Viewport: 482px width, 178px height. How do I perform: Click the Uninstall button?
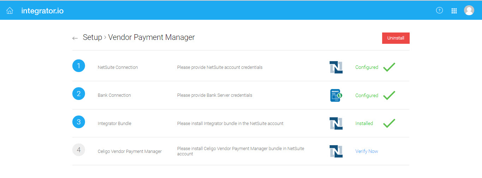click(x=396, y=38)
